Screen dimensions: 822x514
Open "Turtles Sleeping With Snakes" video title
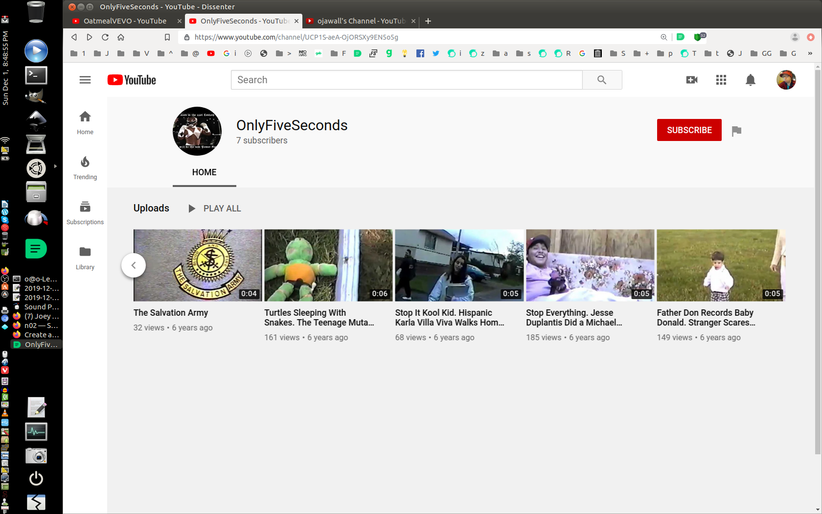click(319, 318)
